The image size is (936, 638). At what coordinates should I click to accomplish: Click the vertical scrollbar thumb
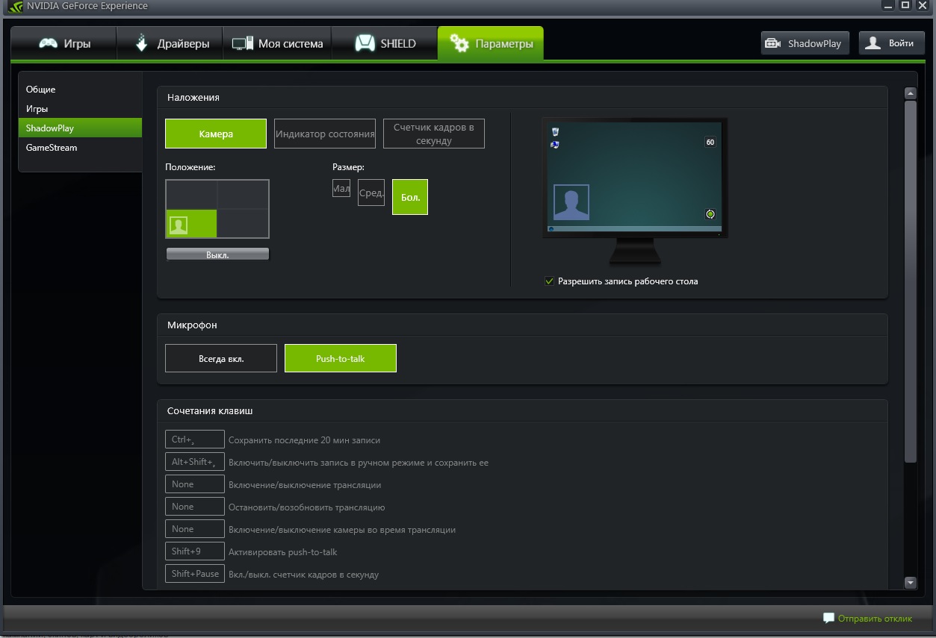pyautogui.click(x=910, y=281)
